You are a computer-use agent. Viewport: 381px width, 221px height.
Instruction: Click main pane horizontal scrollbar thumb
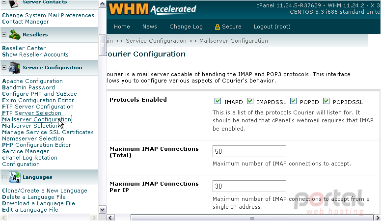(252, 218)
